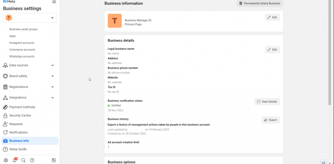
Task: Click the page vertical scrollbar
Action: (x=330, y=52)
